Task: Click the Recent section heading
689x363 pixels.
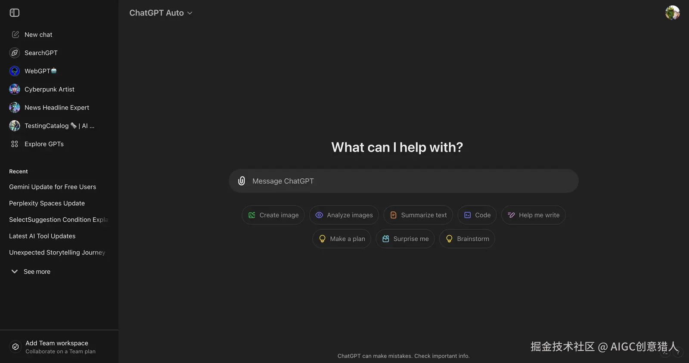Action: click(19, 171)
